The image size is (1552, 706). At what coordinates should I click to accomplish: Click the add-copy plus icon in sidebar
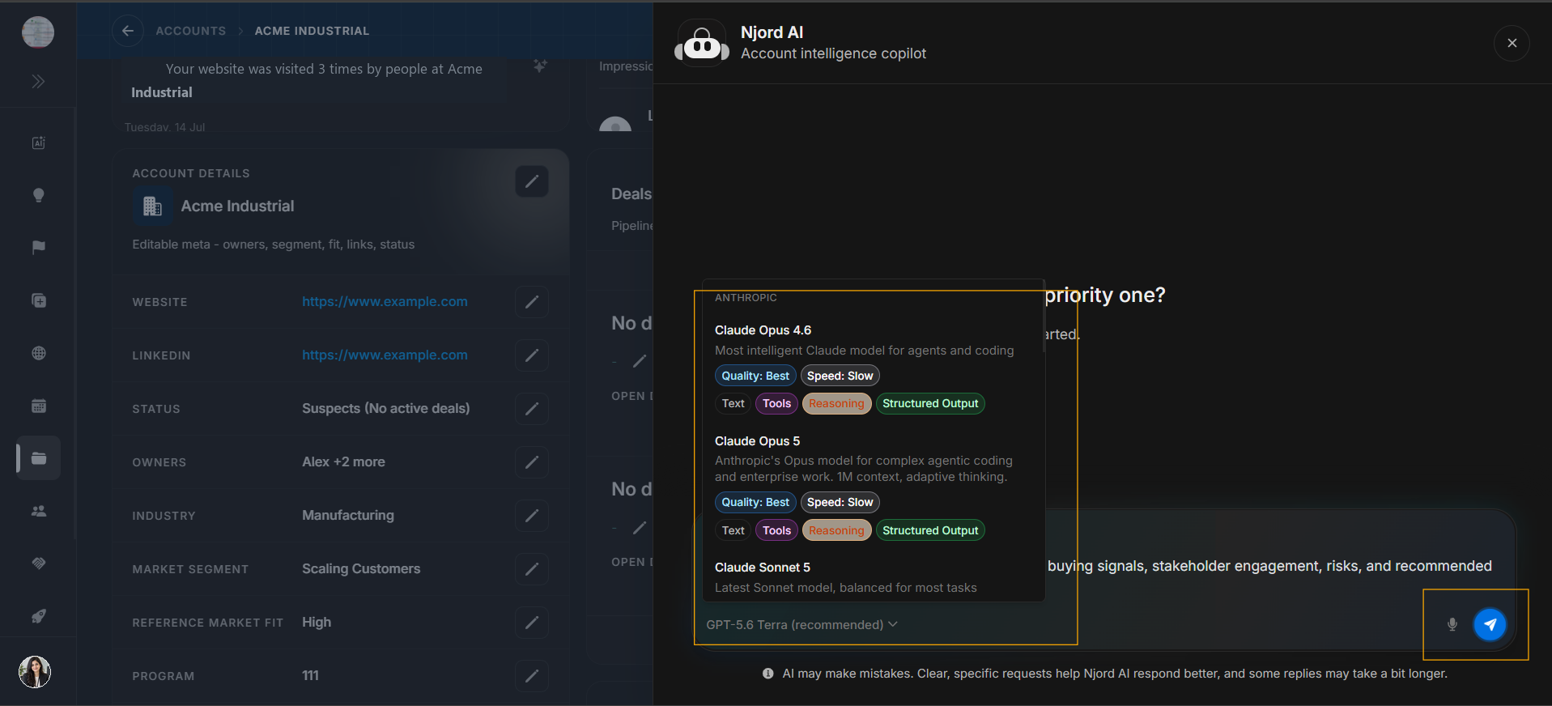(x=38, y=300)
